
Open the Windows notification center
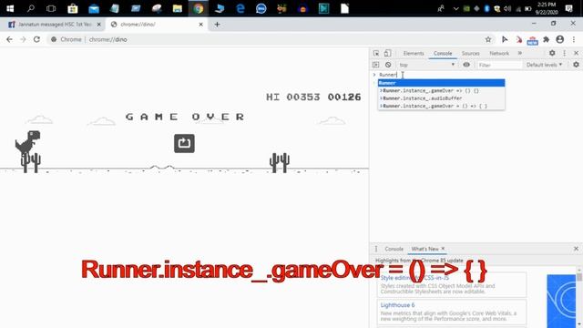pos(568,8)
